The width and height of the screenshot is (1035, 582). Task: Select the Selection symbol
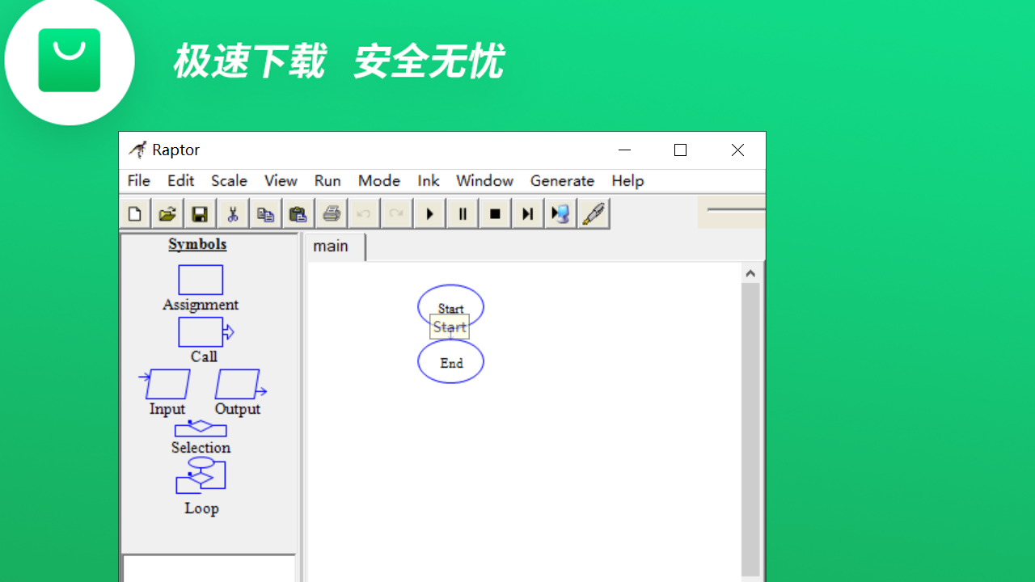[200, 429]
